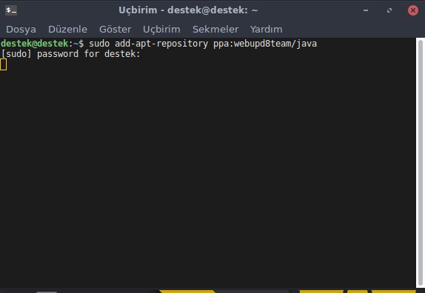Click the window title 'Uçbirim - destek@destek: ~'
Viewport: 425px width, 293px height.
click(x=188, y=10)
